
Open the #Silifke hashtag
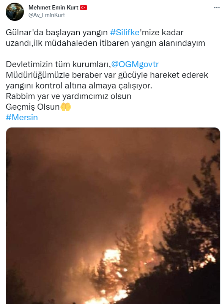125,33
